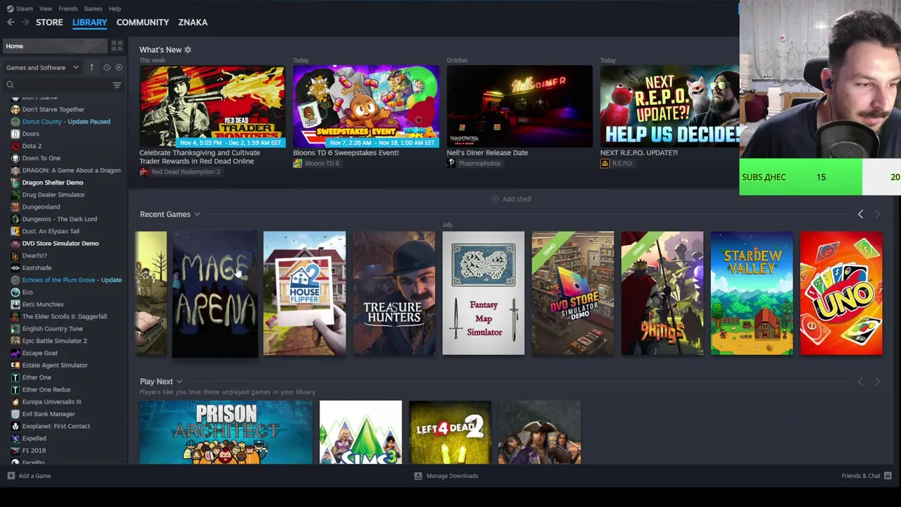Click the Dungeonland game icon
The width and height of the screenshot is (901, 507).
pos(15,207)
